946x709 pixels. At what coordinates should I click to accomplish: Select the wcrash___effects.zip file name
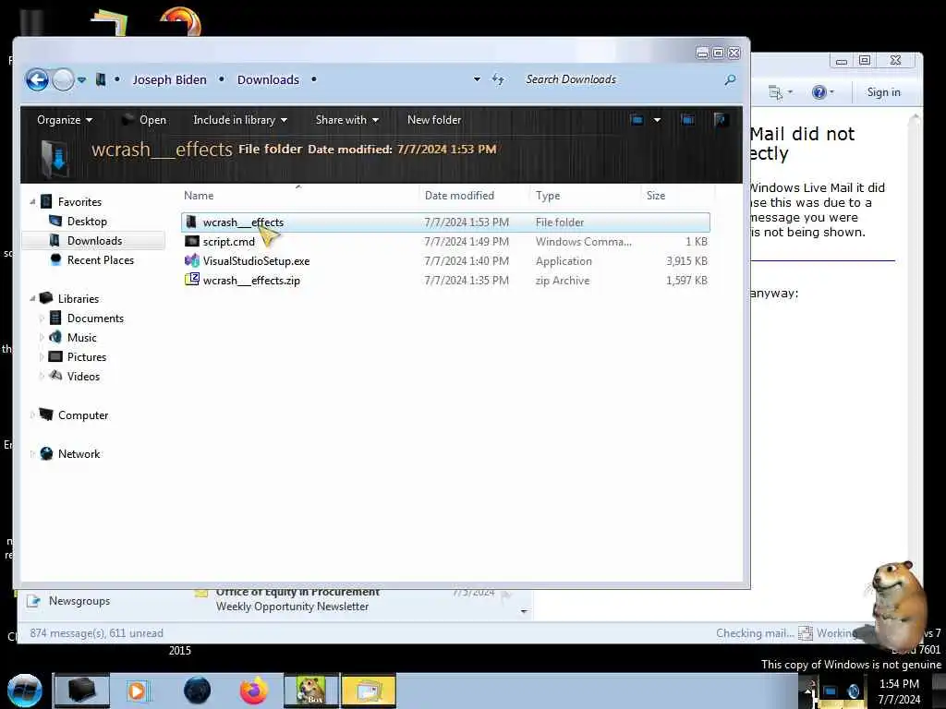251,281
